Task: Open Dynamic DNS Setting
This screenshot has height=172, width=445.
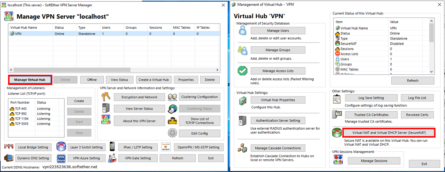Action: 33,158
